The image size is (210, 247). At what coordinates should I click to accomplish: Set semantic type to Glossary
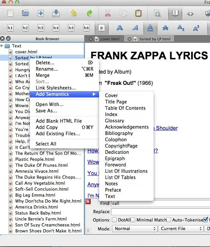point(127,121)
